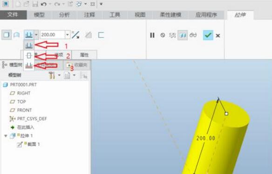
Task: Switch to the 工具 ribbon tab
Action: 115,15
